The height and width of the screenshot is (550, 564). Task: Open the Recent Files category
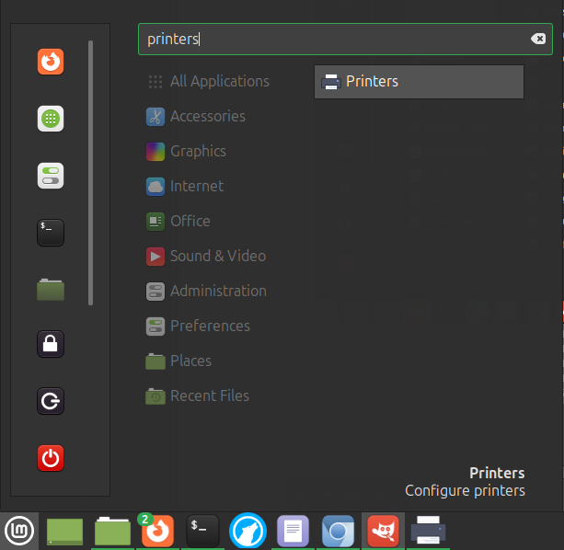pyautogui.click(x=209, y=396)
